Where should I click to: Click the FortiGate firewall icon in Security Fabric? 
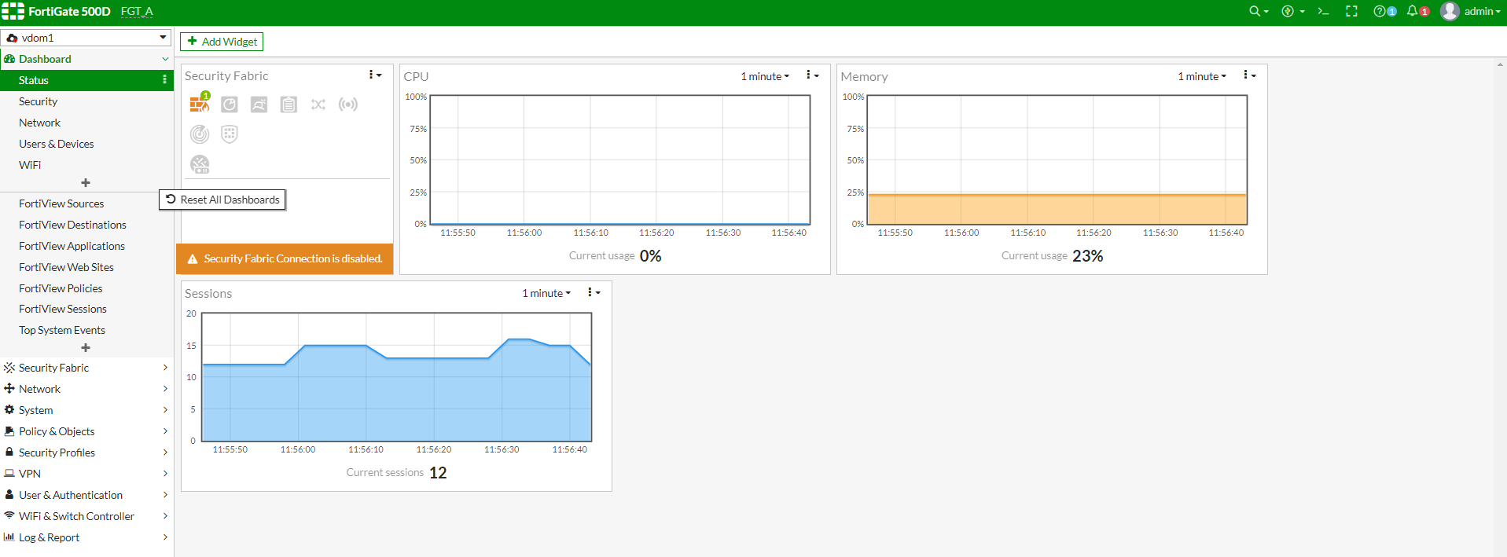pyautogui.click(x=200, y=104)
